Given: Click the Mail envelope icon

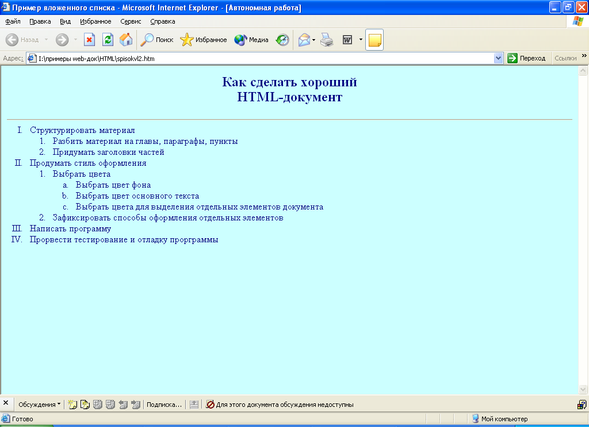Looking at the screenshot, I should click(304, 40).
